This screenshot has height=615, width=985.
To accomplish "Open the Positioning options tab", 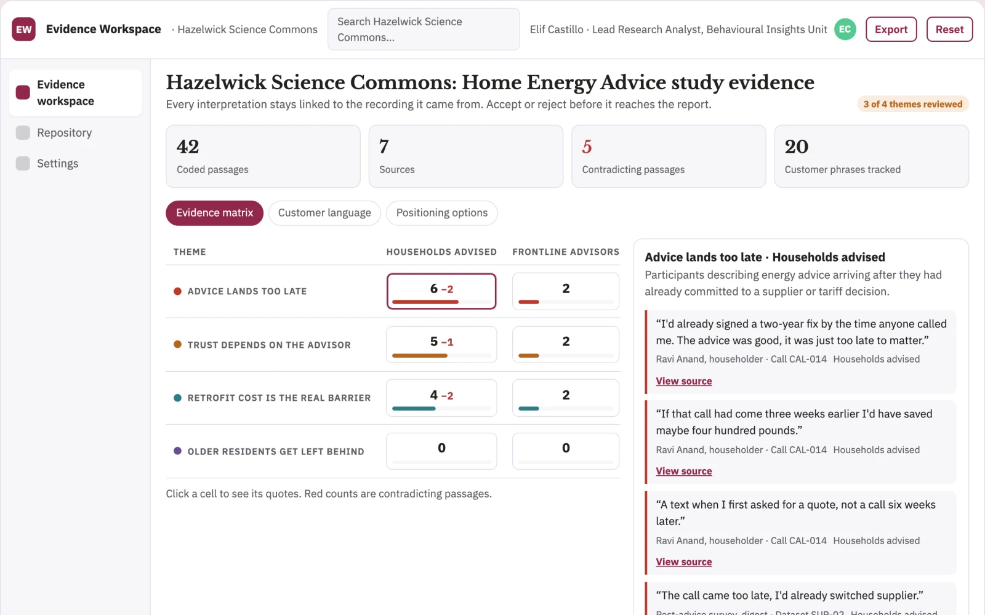I will pyautogui.click(x=441, y=213).
